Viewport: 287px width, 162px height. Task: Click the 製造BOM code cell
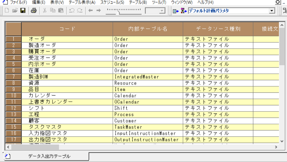click(67, 77)
